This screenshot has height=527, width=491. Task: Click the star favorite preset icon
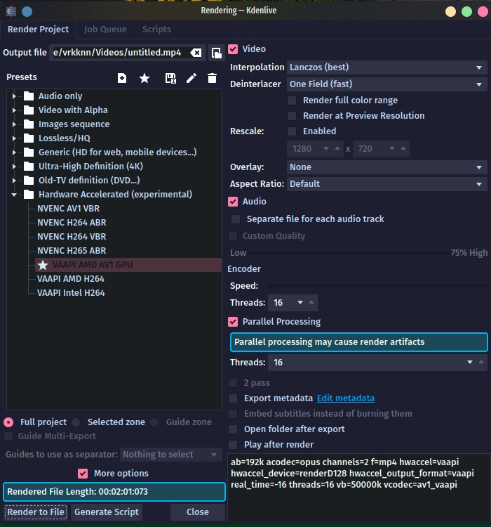[x=144, y=78]
